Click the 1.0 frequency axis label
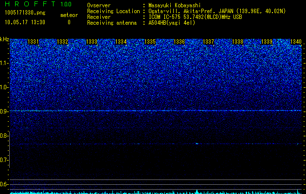Viewport: 306px width, 194px height. [x=4, y=87]
